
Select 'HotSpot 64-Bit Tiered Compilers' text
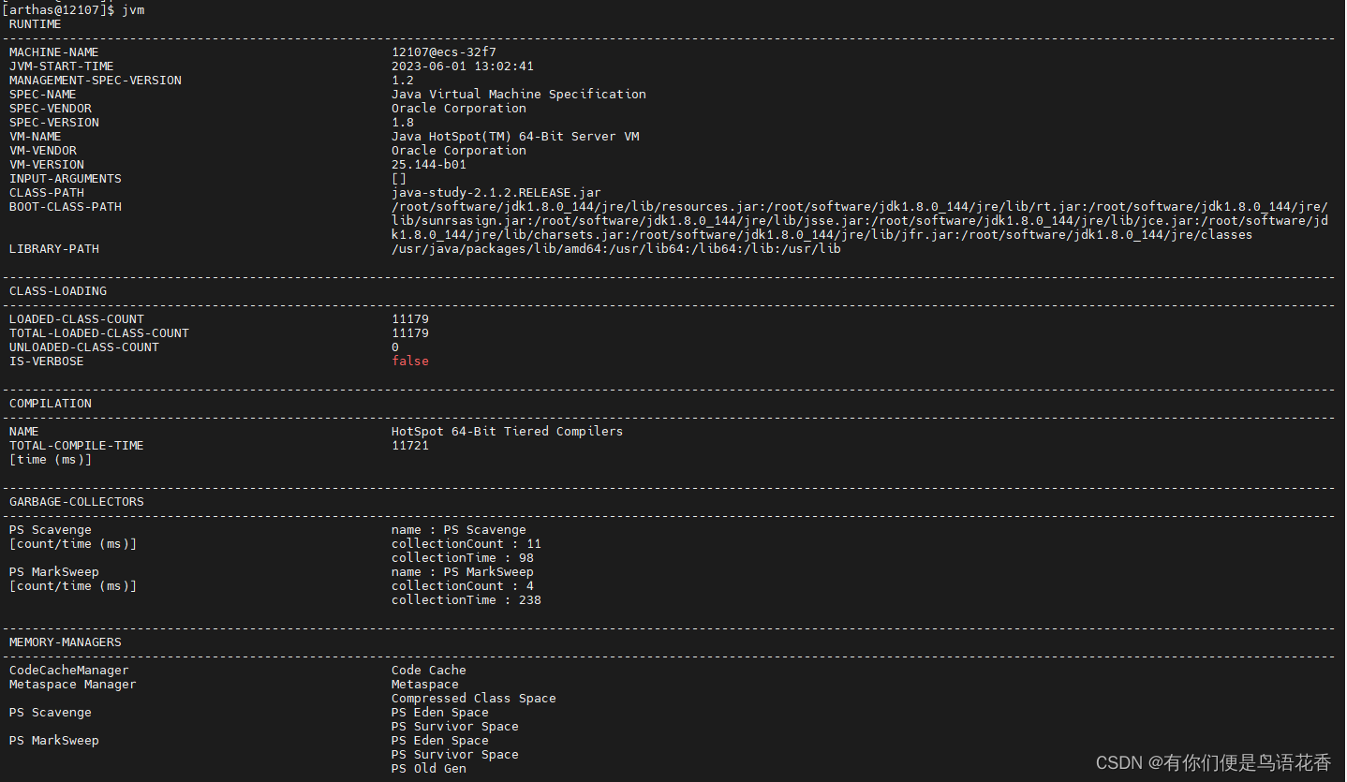(x=508, y=432)
